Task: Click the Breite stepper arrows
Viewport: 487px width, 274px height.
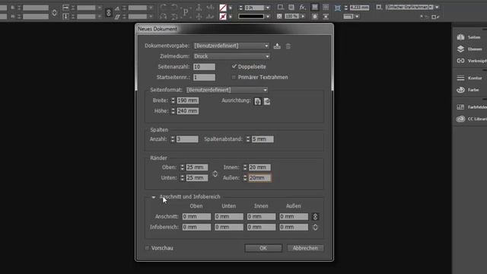Action: [x=173, y=100]
